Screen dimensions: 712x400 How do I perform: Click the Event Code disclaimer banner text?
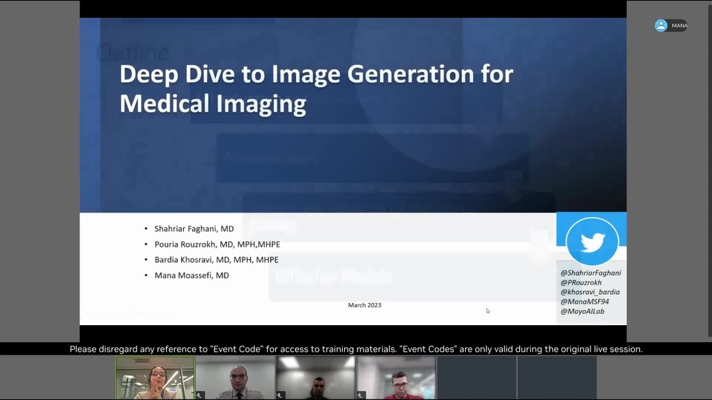pos(356,349)
